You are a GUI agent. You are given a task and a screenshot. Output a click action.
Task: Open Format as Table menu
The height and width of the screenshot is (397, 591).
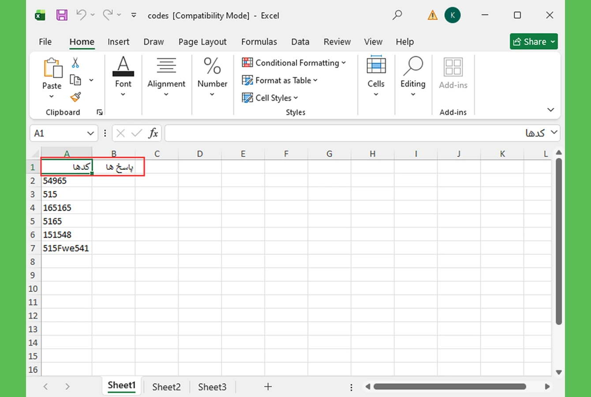point(280,80)
